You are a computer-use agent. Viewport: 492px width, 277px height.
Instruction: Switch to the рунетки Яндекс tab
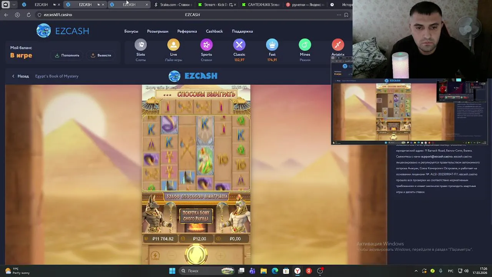pyautogui.click(x=305, y=5)
